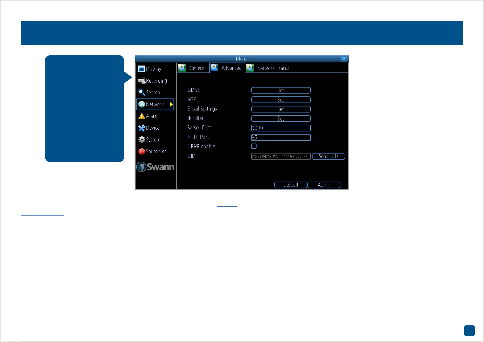Click the yellow Alarm warning icon
The height and width of the screenshot is (342, 484).
click(x=142, y=116)
